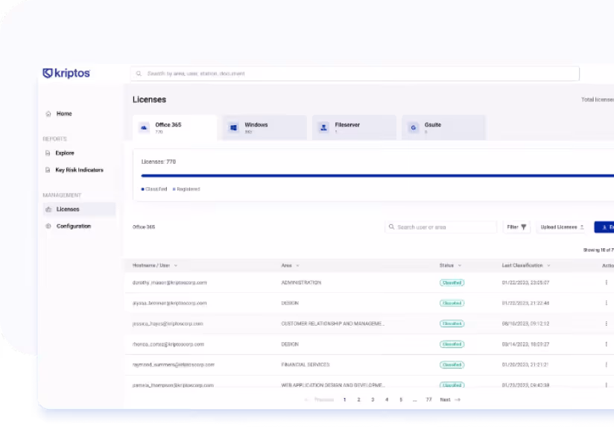Click the blue export button
Screen dimensions: 614x427
click(x=604, y=227)
